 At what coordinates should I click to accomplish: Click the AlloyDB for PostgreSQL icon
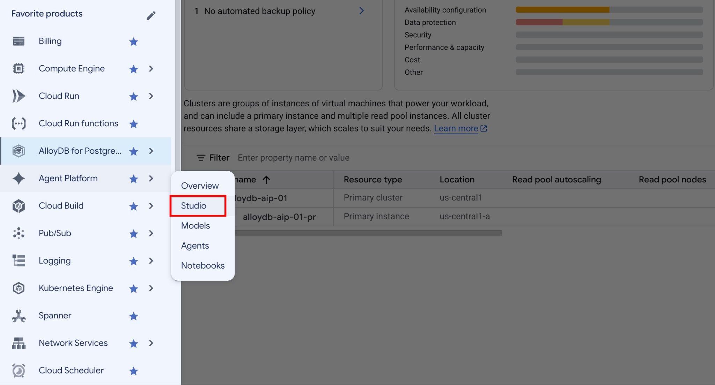coord(19,151)
